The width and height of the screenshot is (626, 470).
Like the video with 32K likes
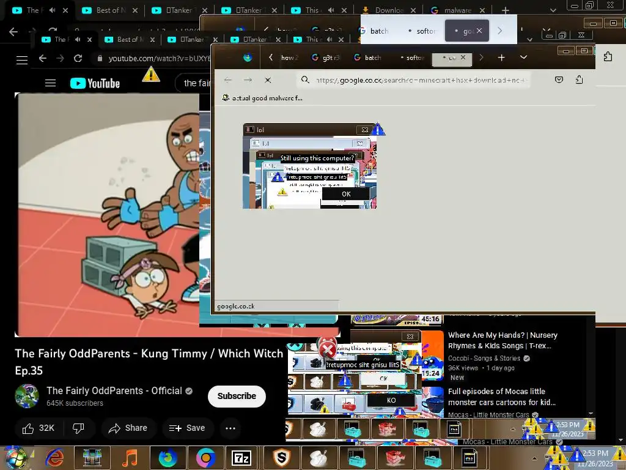click(x=39, y=428)
